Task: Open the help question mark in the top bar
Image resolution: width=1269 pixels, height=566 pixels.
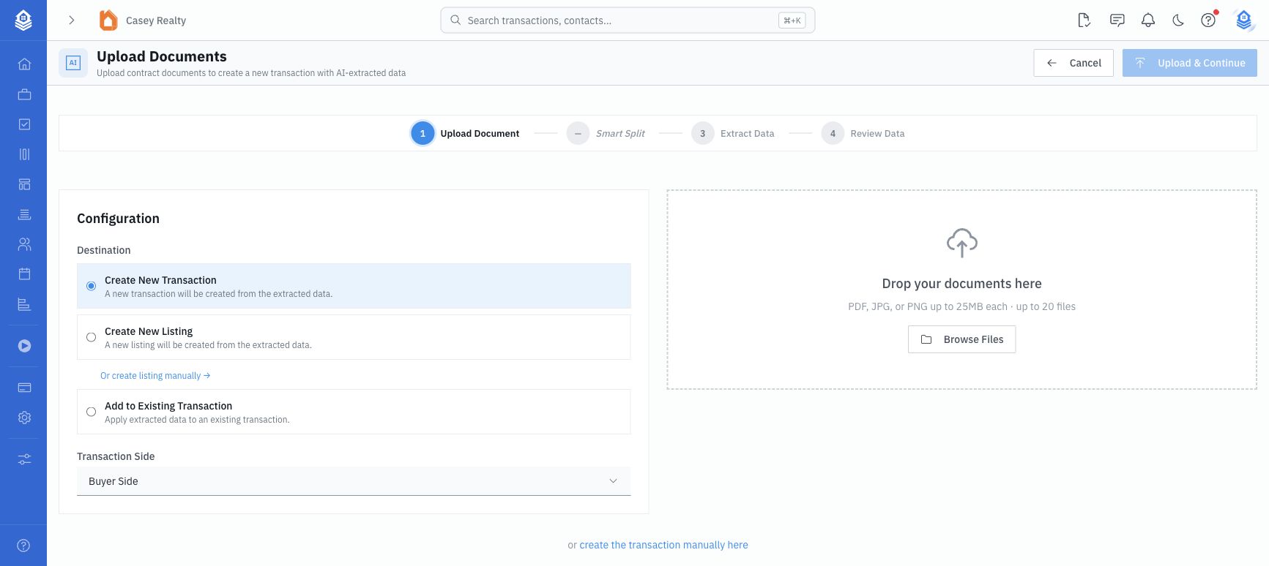Action: (x=1208, y=20)
